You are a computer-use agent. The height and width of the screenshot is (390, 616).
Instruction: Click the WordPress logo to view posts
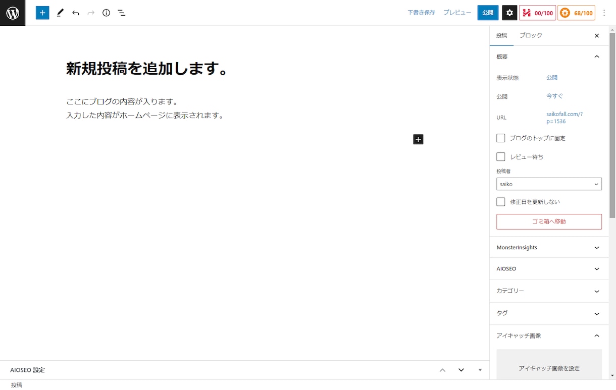click(13, 13)
